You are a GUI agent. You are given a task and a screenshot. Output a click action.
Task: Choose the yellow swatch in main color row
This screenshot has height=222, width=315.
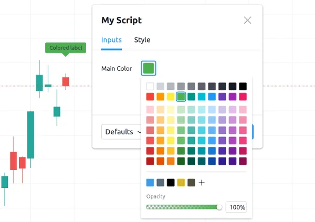[171, 97]
